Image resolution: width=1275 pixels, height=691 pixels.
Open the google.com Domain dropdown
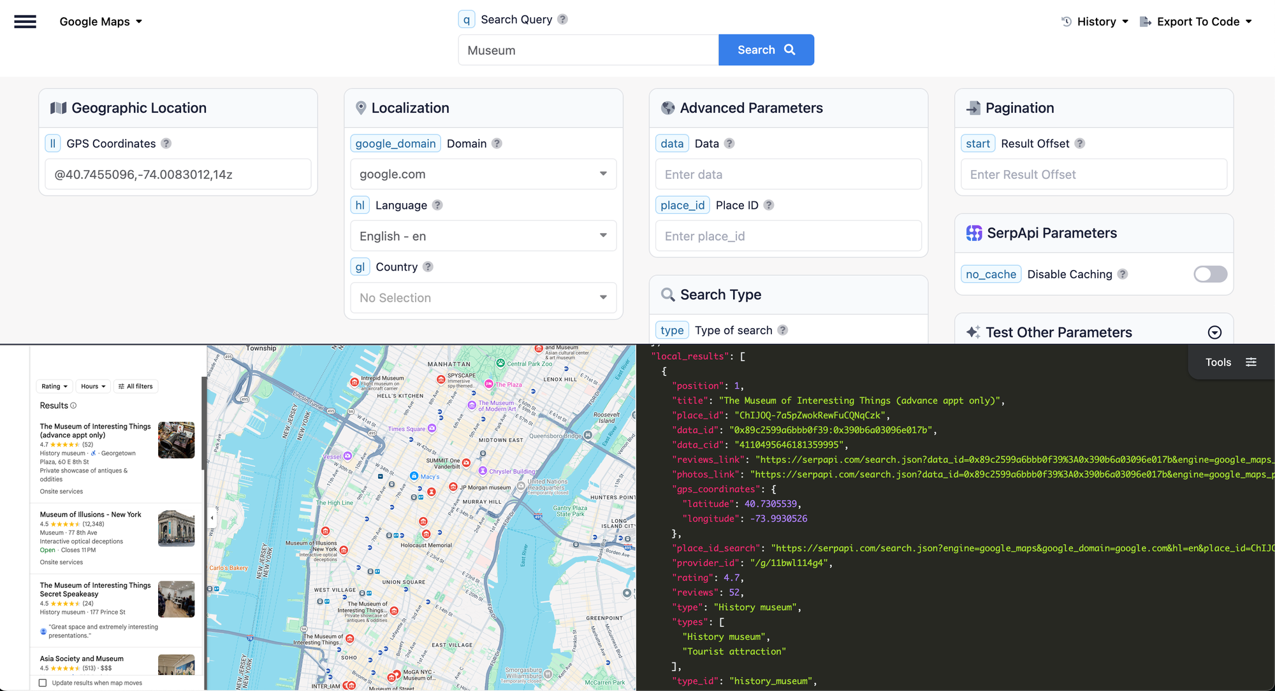tap(483, 174)
